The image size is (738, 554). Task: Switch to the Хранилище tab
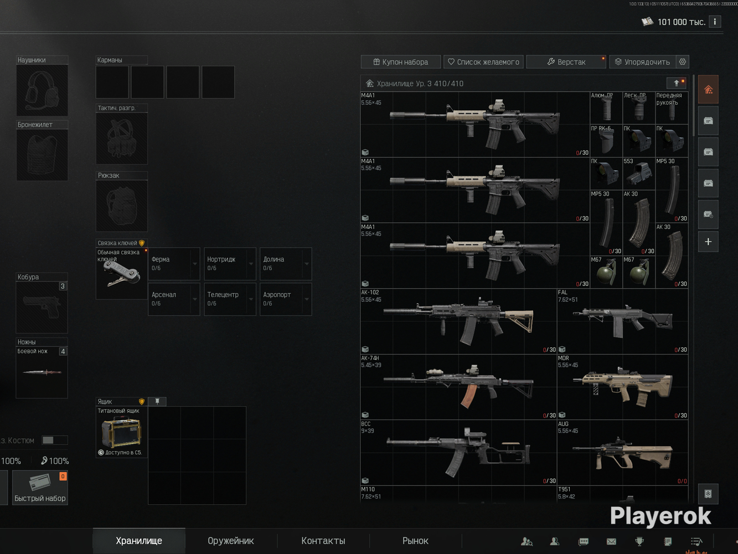[x=139, y=541]
